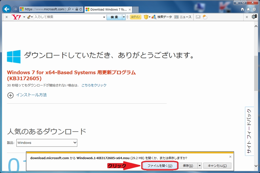Click the インストール方法 link text

point(31,95)
